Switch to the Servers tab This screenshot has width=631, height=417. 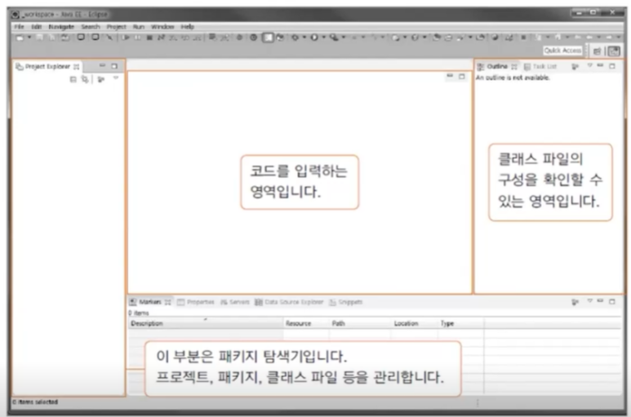coord(234,302)
